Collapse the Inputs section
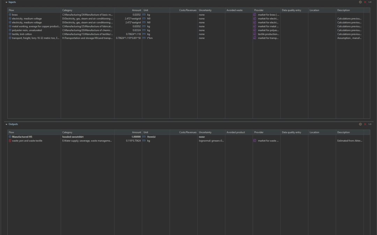 (6, 2)
